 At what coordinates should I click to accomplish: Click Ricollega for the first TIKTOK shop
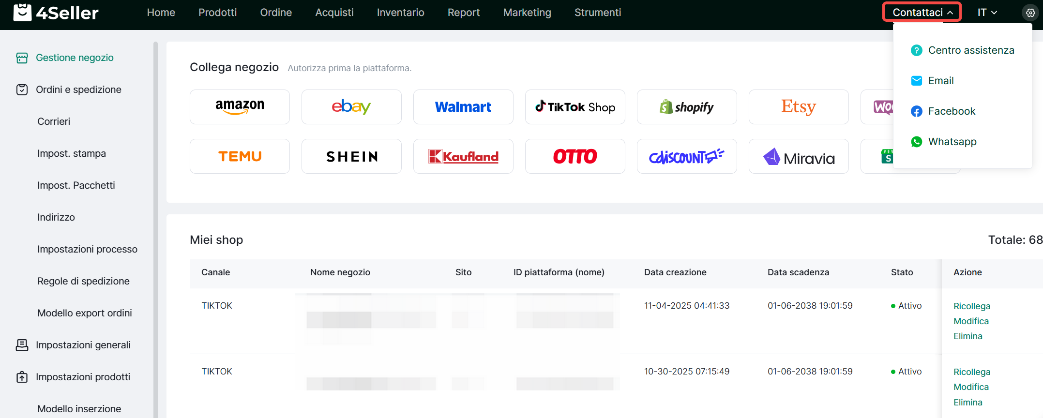pos(971,306)
